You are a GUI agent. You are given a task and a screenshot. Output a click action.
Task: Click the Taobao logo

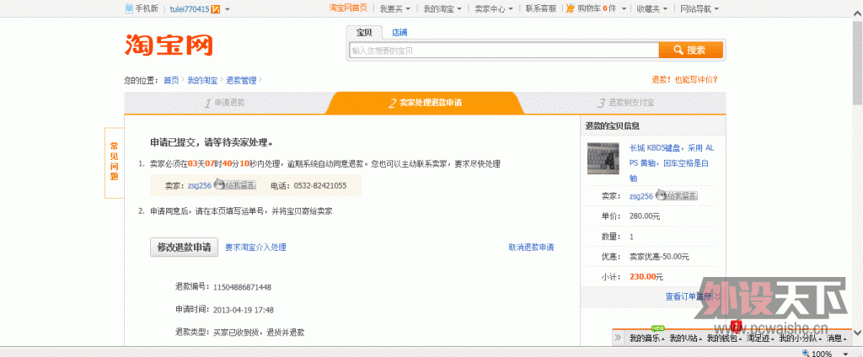tap(169, 45)
